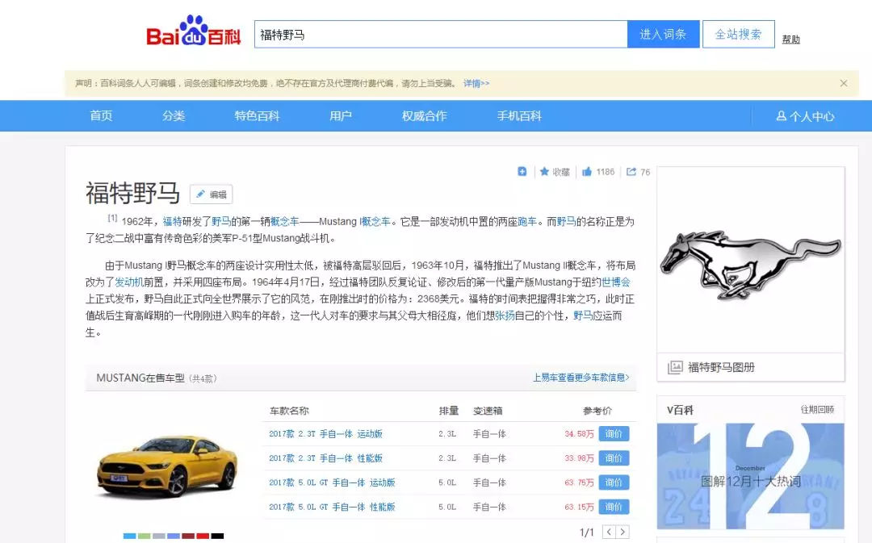Screen dimensions: 872x543
Task: Request price for the 33.98万 model
Action: (x=614, y=458)
